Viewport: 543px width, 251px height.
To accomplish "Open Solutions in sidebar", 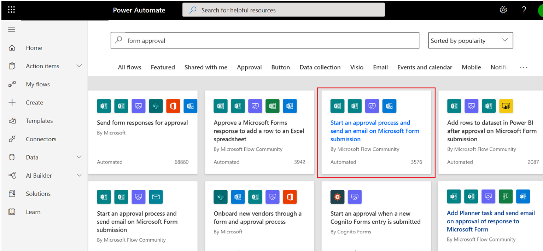I will click(38, 194).
